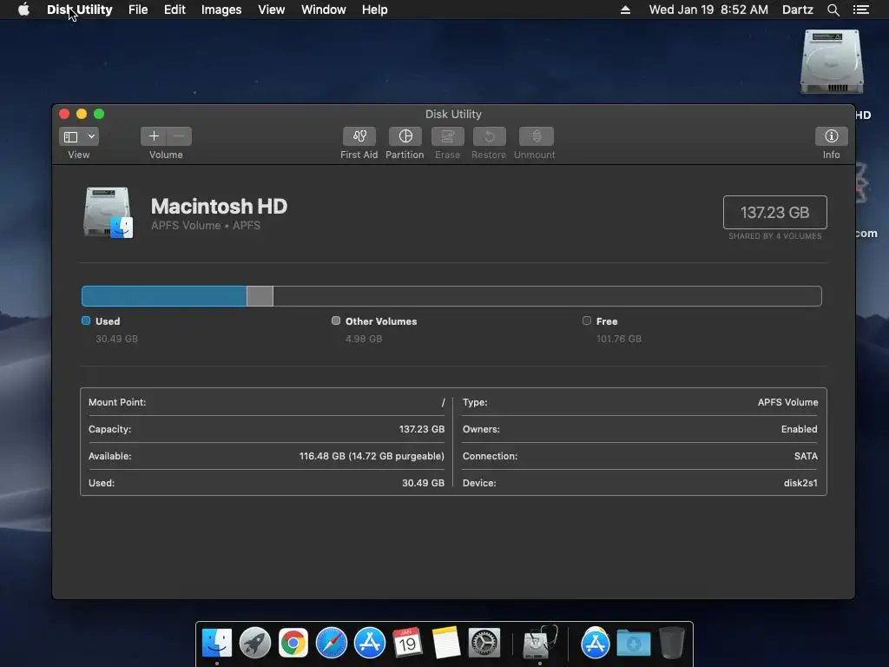Open the blue App Store icon beside Safari
The height and width of the screenshot is (667, 889).
tap(370, 644)
